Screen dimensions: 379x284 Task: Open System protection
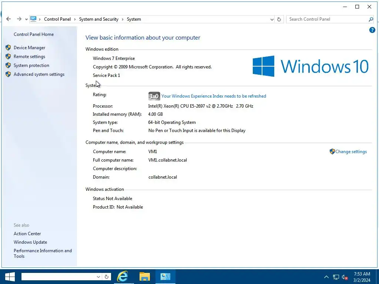31,65
